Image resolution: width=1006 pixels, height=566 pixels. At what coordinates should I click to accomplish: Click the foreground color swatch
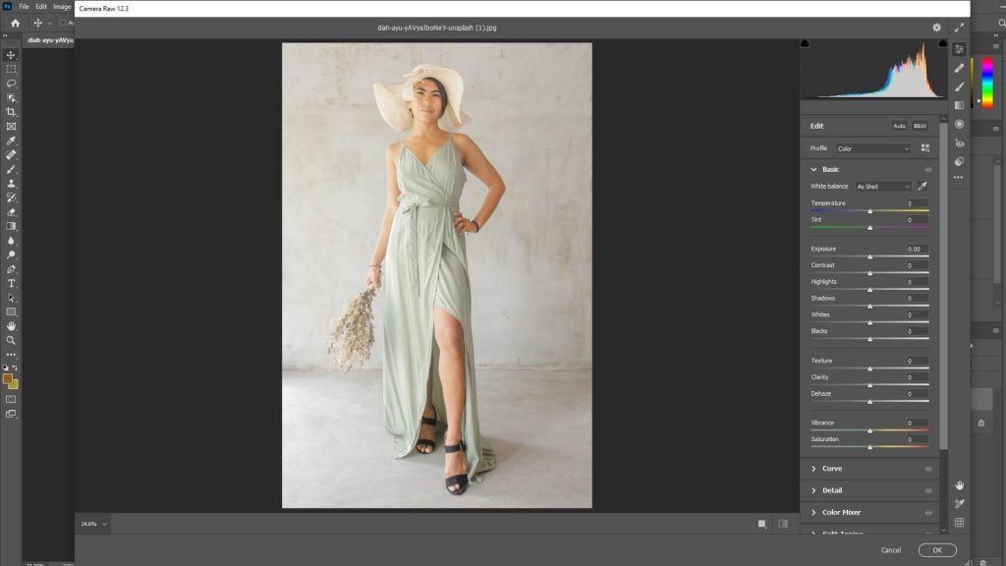(x=7, y=379)
